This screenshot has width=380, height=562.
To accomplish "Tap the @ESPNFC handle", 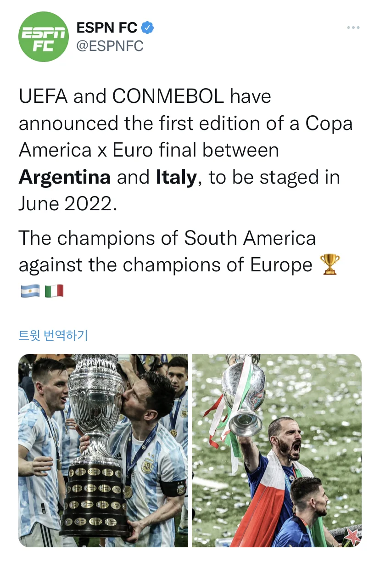I will coord(110,46).
